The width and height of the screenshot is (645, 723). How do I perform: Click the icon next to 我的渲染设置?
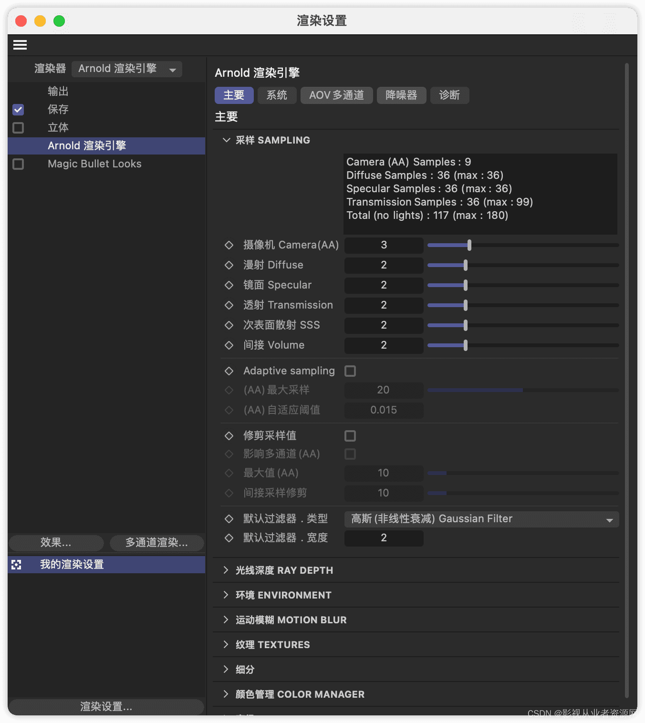coord(17,565)
